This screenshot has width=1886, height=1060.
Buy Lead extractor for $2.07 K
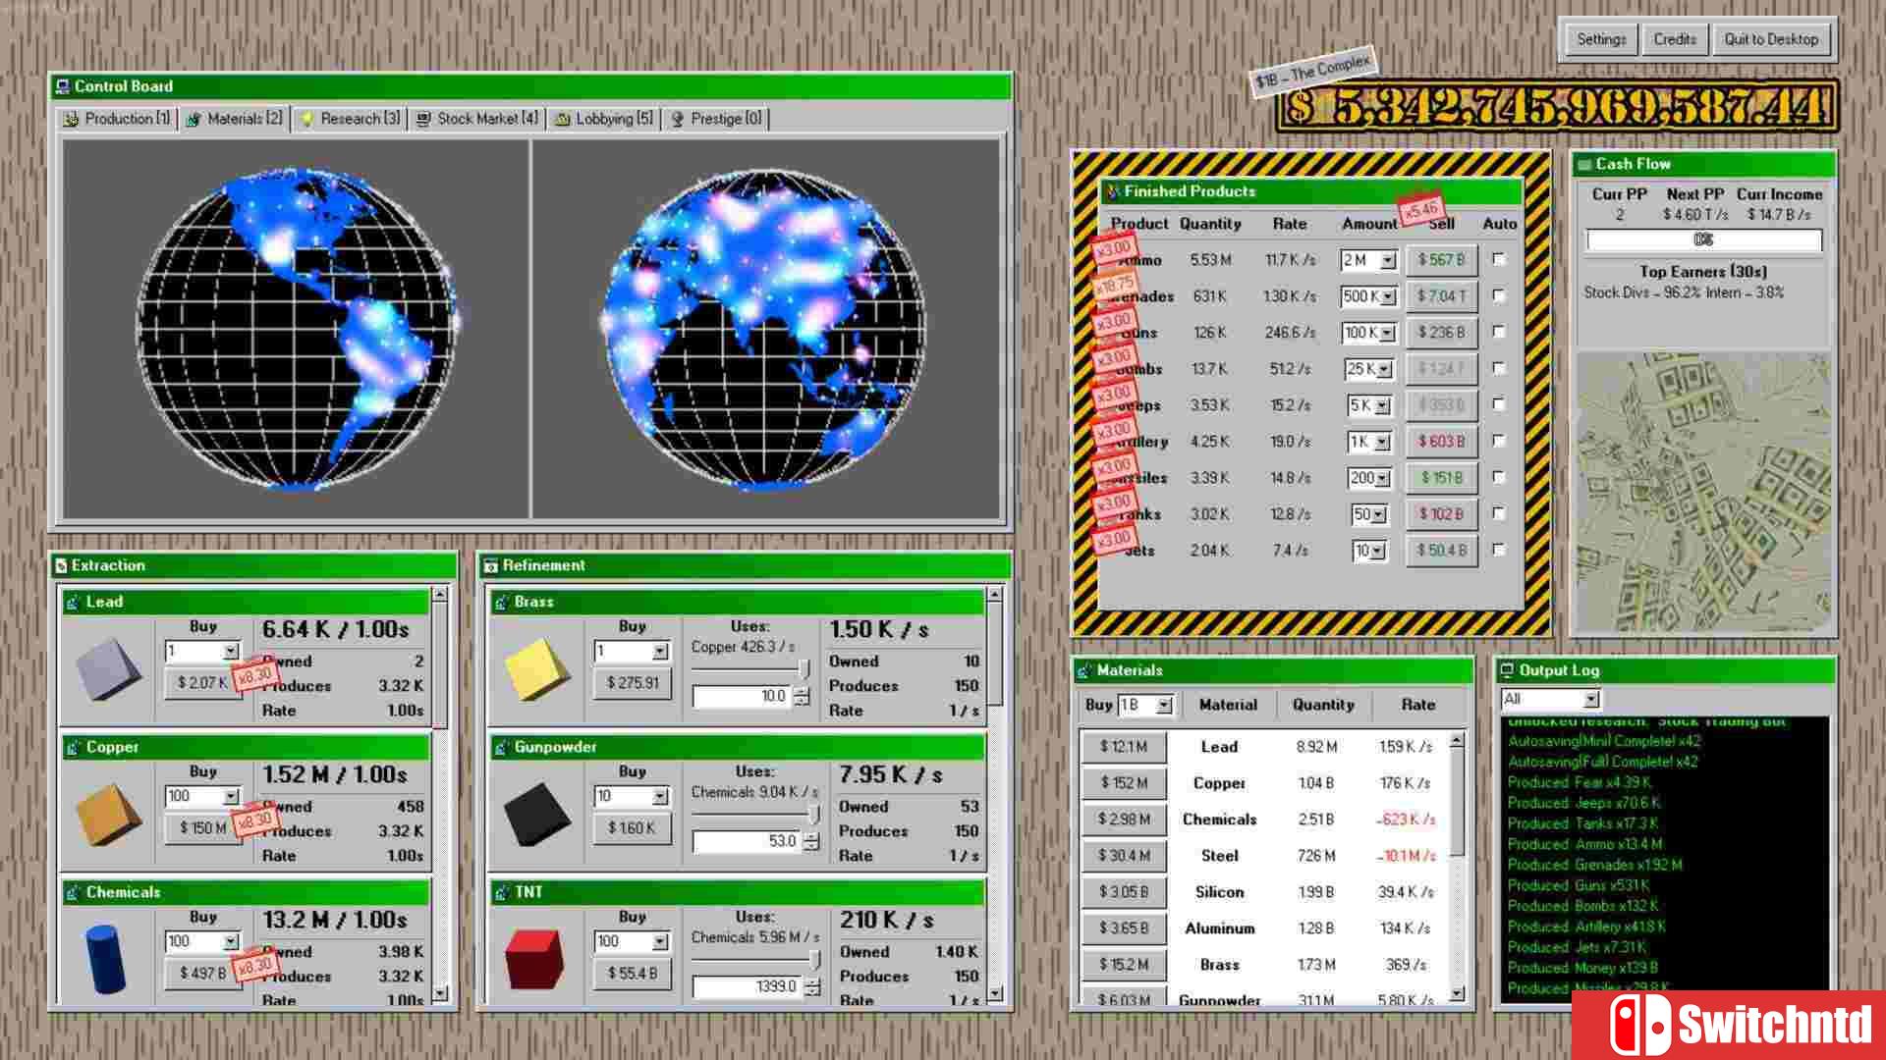(x=202, y=682)
